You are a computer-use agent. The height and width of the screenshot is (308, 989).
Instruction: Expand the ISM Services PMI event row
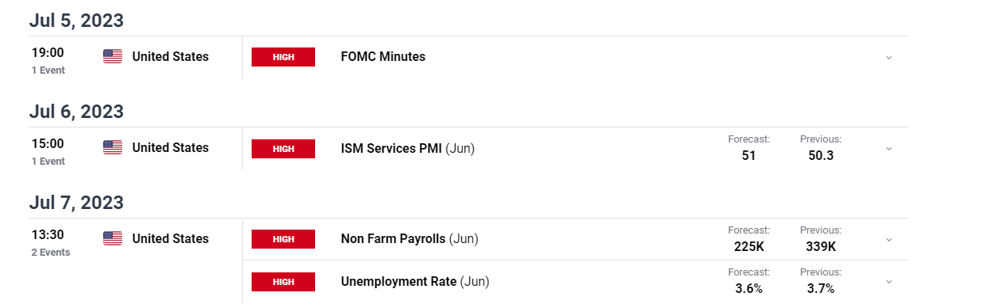[889, 148]
